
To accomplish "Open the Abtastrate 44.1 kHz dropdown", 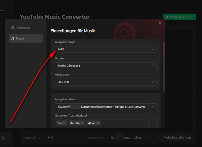I will [106, 82].
